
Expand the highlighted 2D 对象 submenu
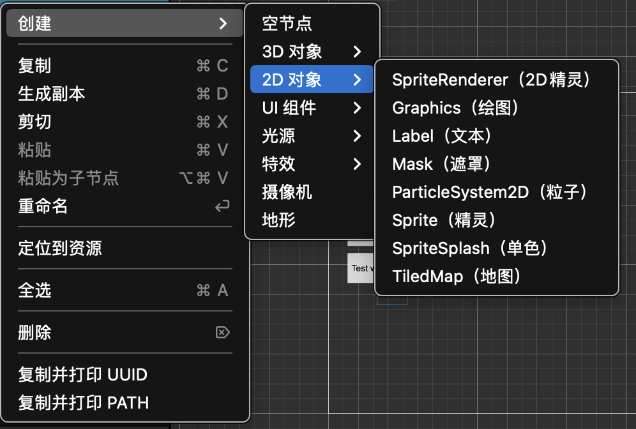312,79
